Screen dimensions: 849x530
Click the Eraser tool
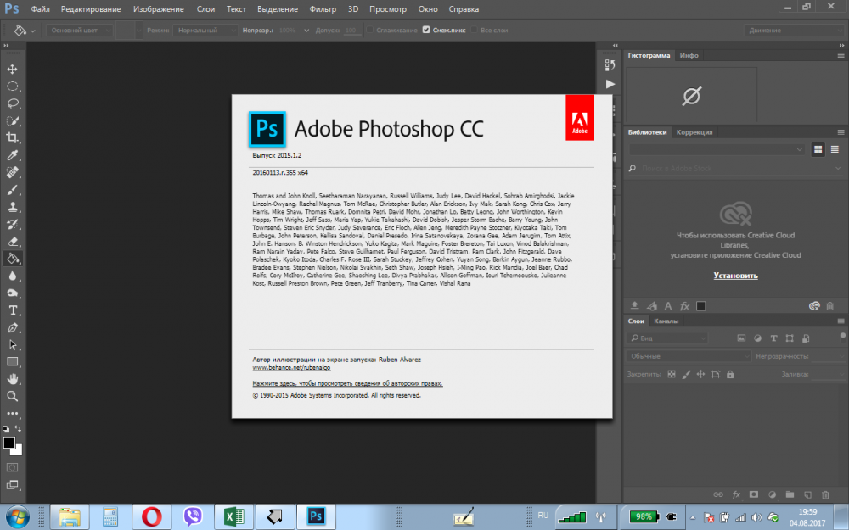tap(13, 241)
